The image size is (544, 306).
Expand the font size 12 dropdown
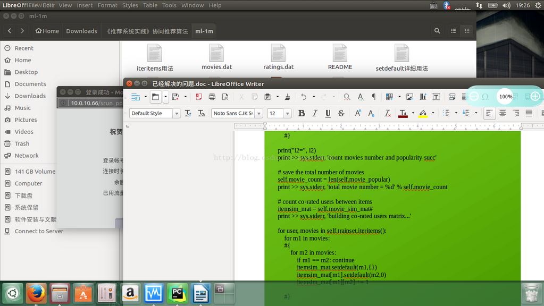tap(287, 113)
